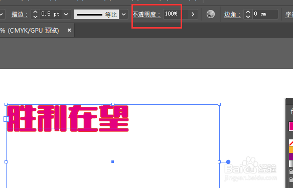Select the purple swatch in the panel
293x188 pixels.
point(291,156)
